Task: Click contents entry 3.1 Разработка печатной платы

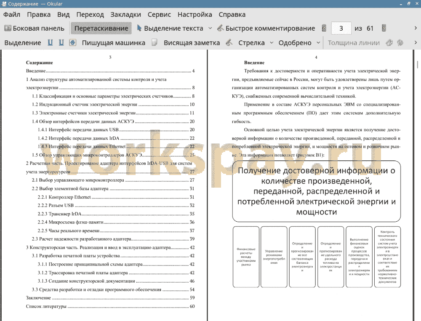Action: pos(113,256)
